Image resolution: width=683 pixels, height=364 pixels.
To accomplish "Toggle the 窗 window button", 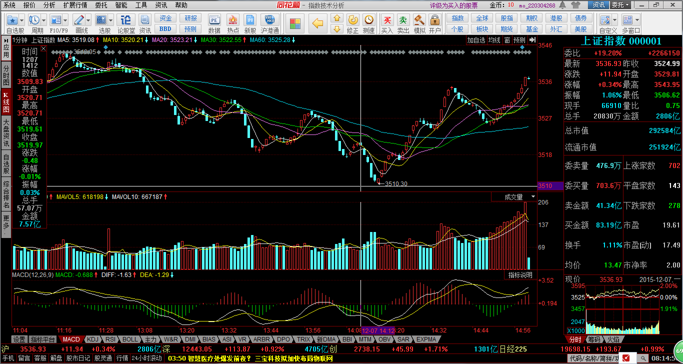I will pos(507,40).
